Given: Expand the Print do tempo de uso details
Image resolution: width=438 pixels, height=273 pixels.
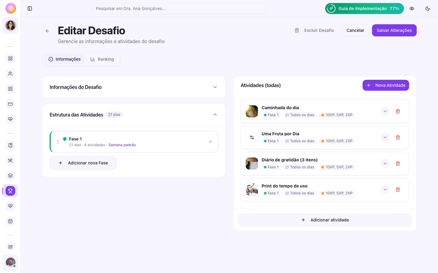Looking at the screenshot, I should click(385, 190).
